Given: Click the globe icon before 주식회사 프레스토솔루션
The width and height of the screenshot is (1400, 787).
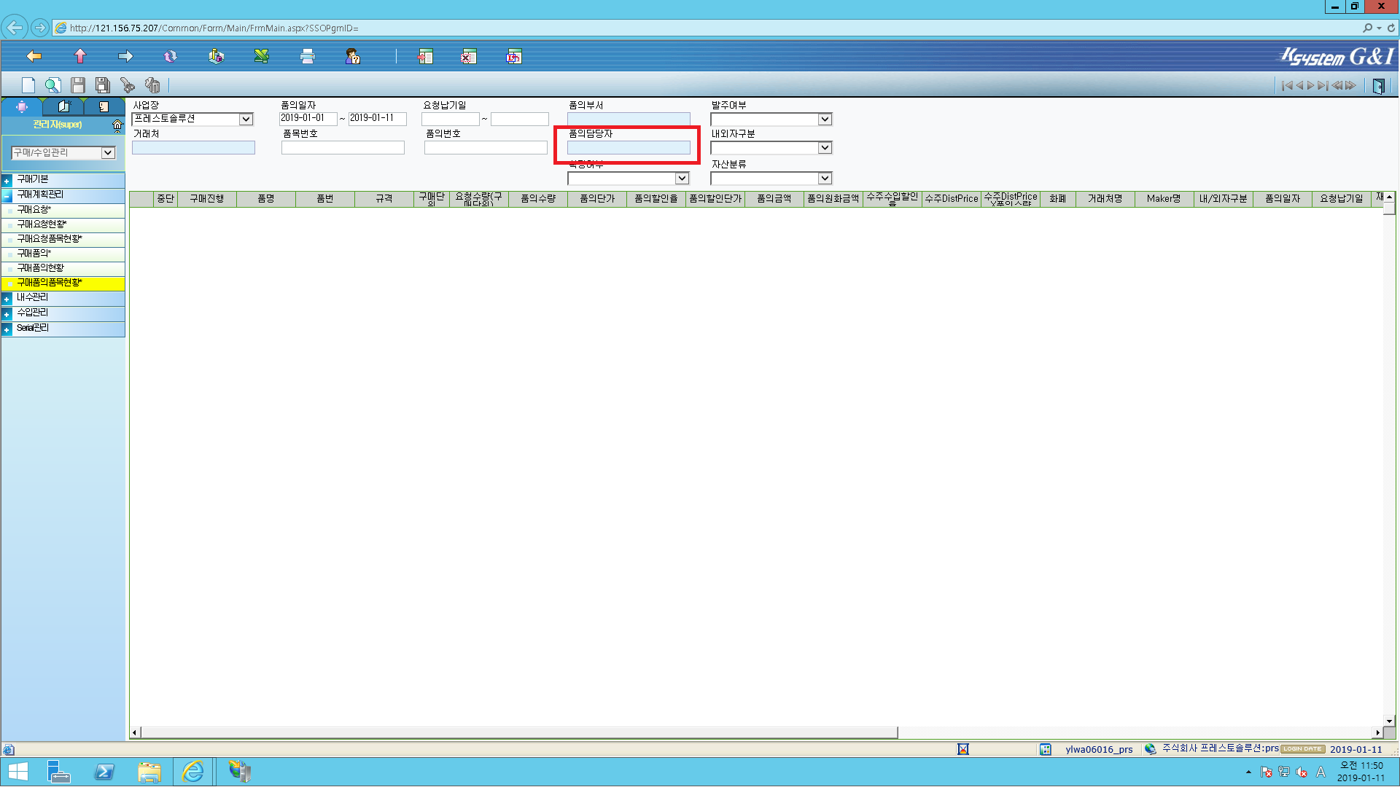Looking at the screenshot, I should [x=1151, y=749].
